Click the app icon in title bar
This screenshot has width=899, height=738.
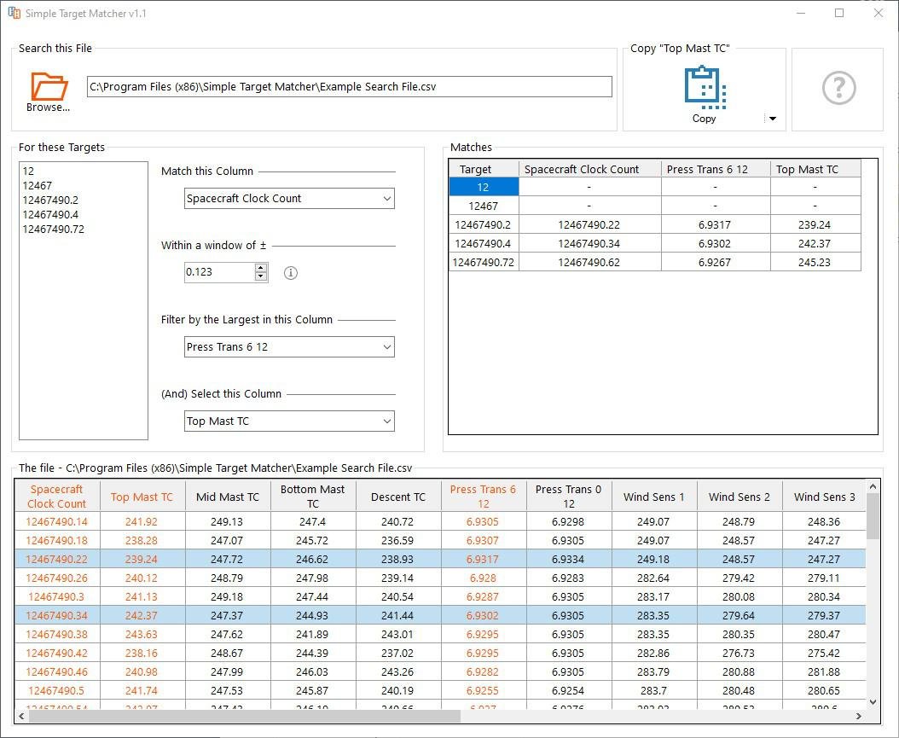tap(14, 14)
